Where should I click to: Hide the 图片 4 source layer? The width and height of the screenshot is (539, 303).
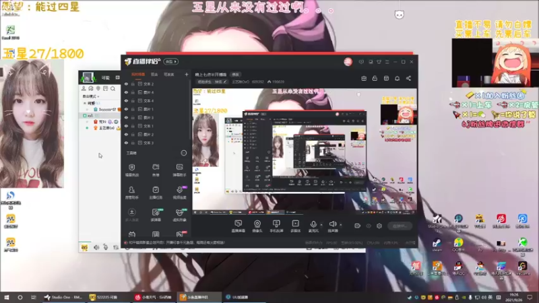click(126, 92)
